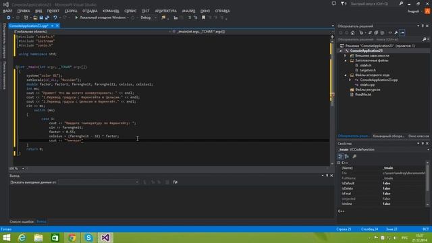Switch to the Class View tab
The width and height of the screenshot is (432, 243).
tap(418, 136)
